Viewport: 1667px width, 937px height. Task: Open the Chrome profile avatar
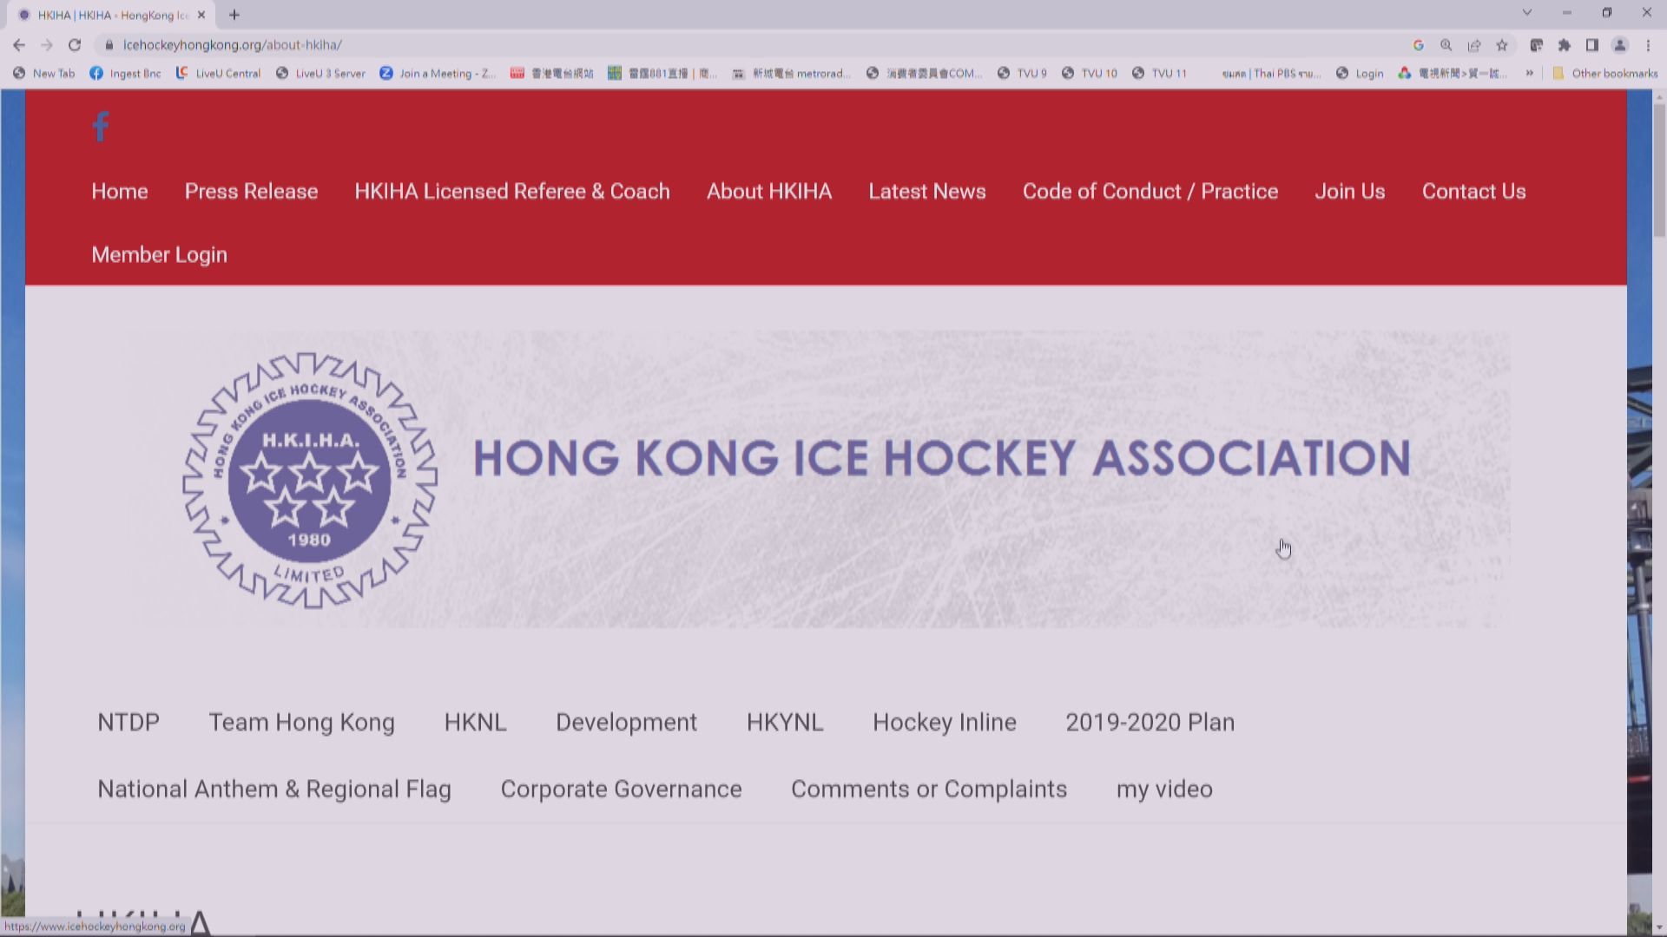pyautogui.click(x=1620, y=45)
